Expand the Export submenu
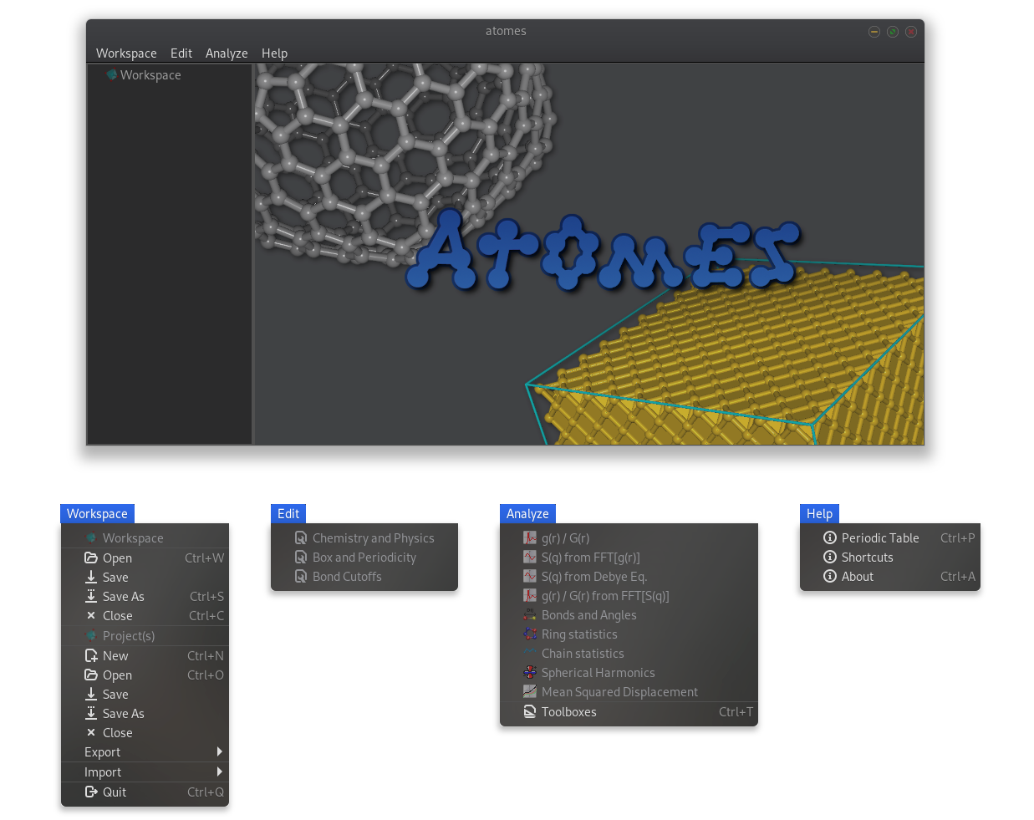1034x820 pixels. tap(102, 752)
